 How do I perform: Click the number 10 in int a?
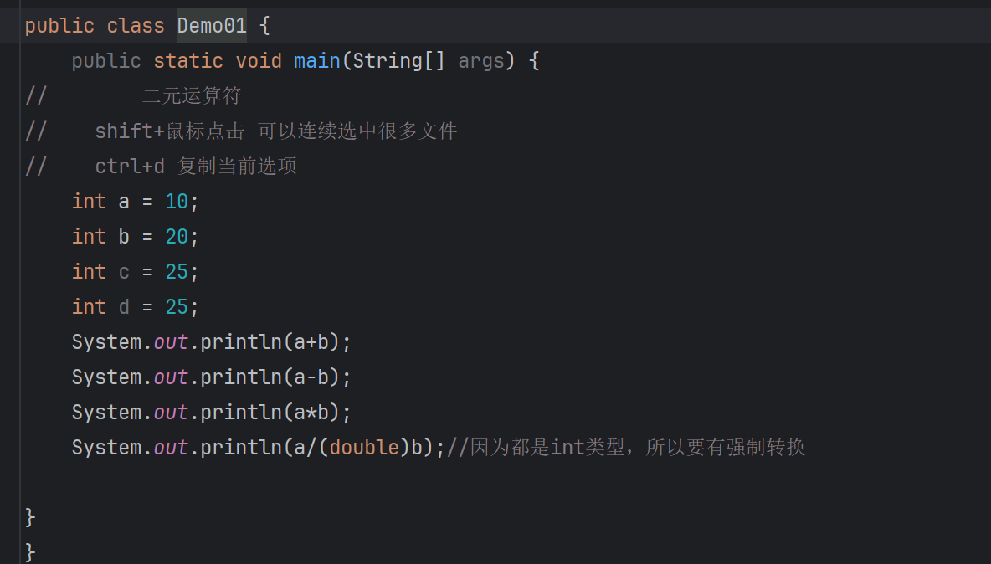(177, 203)
